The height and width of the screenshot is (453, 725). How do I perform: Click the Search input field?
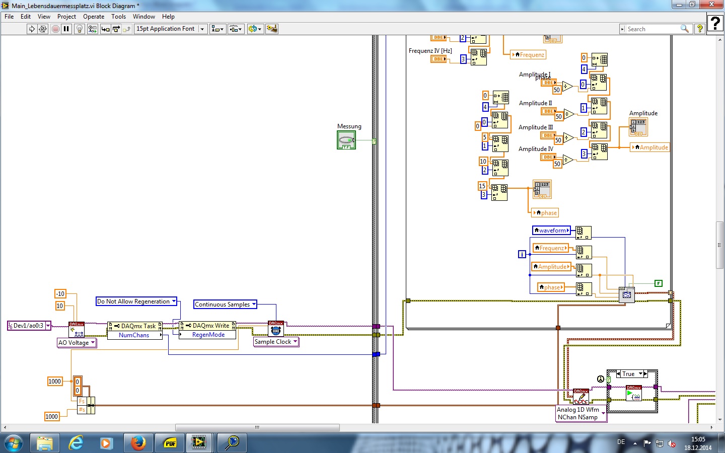pyautogui.click(x=652, y=29)
